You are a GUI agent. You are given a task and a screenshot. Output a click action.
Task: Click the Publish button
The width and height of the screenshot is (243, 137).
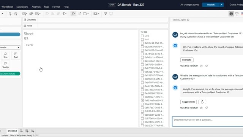coord(211,5)
